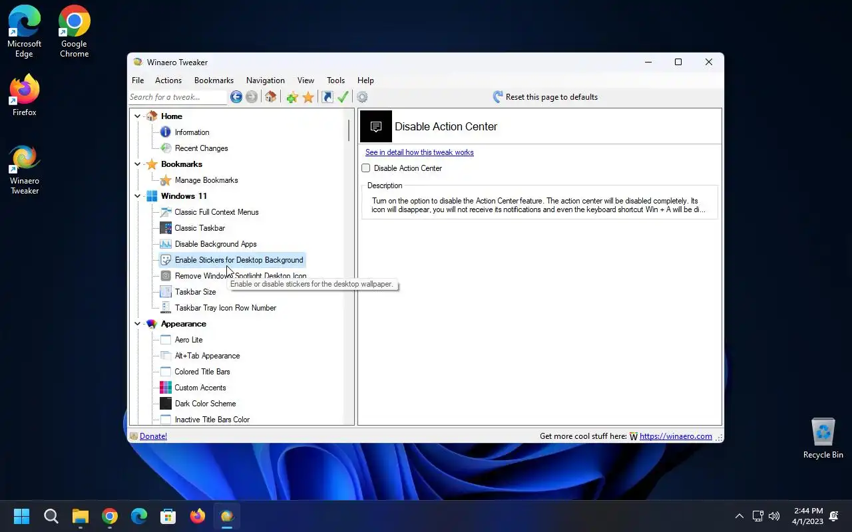The image size is (852, 532).
Task: Open the Help menu
Action: tap(365, 80)
